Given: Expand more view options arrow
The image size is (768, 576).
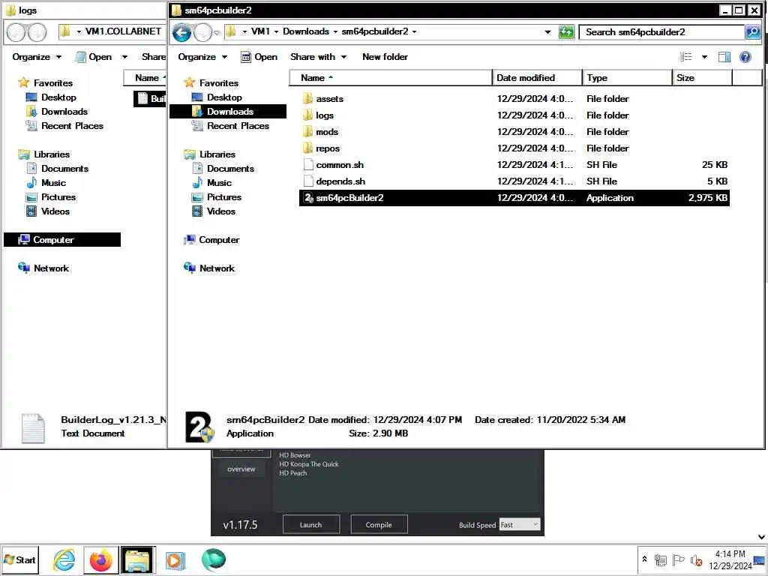Looking at the screenshot, I should pyautogui.click(x=704, y=57).
